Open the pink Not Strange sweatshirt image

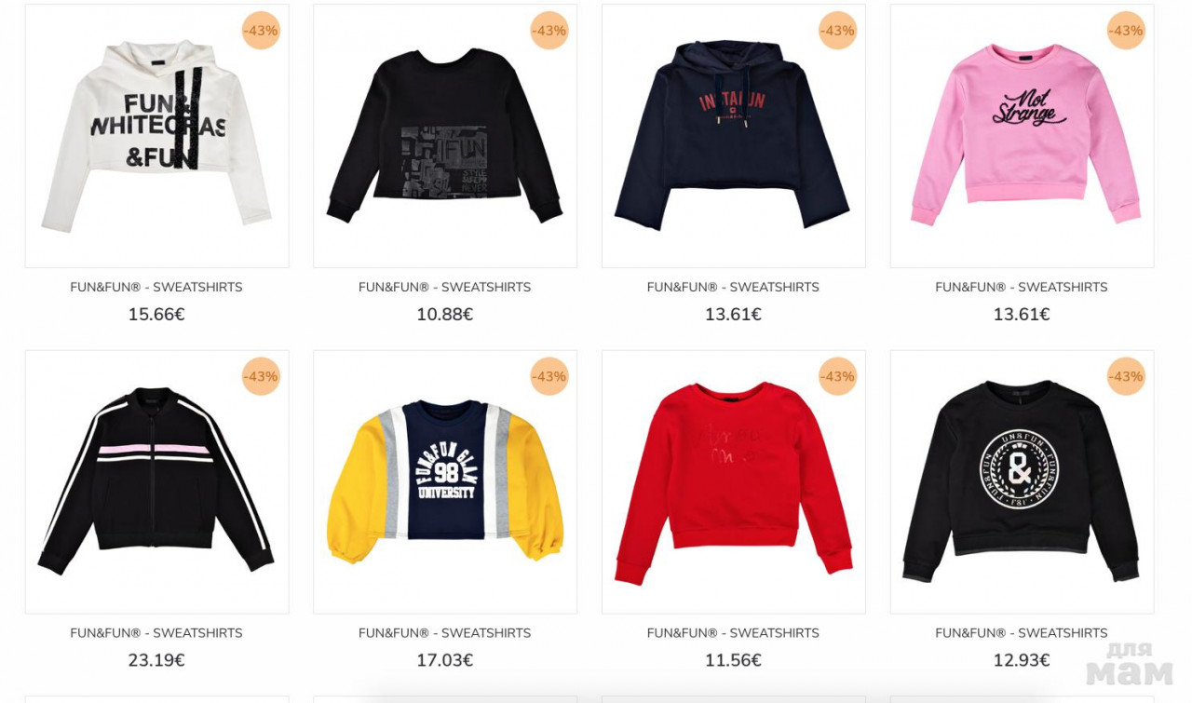coord(1022,136)
